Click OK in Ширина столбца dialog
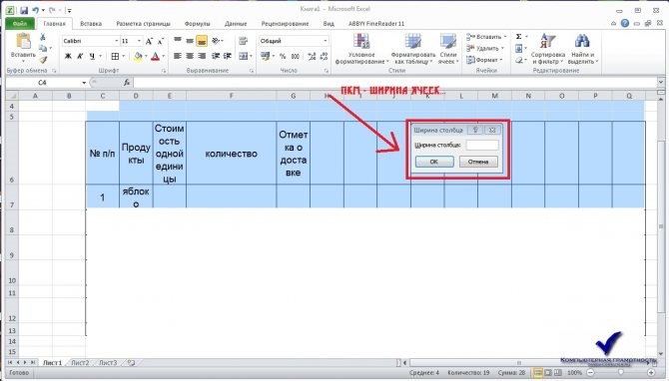 pyautogui.click(x=434, y=162)
